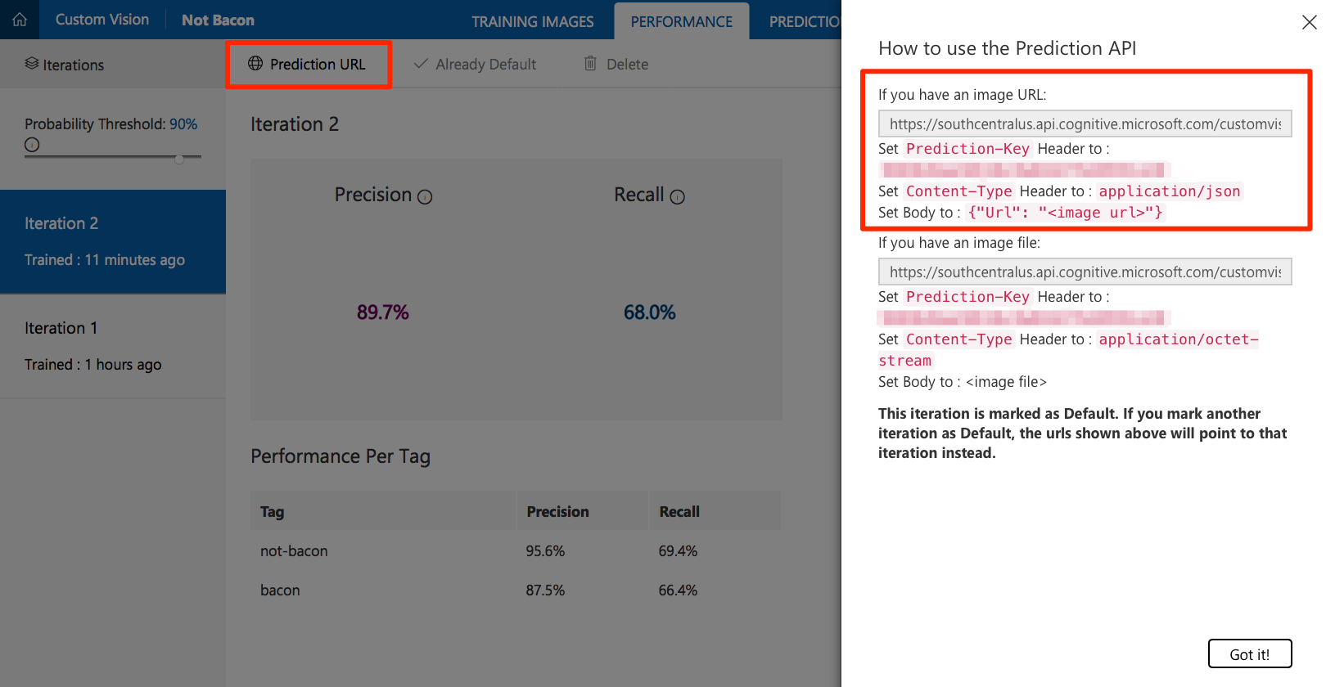Click the Recall info icon
The width and height of the screenshot is (1326, 687).
(677, 197)
